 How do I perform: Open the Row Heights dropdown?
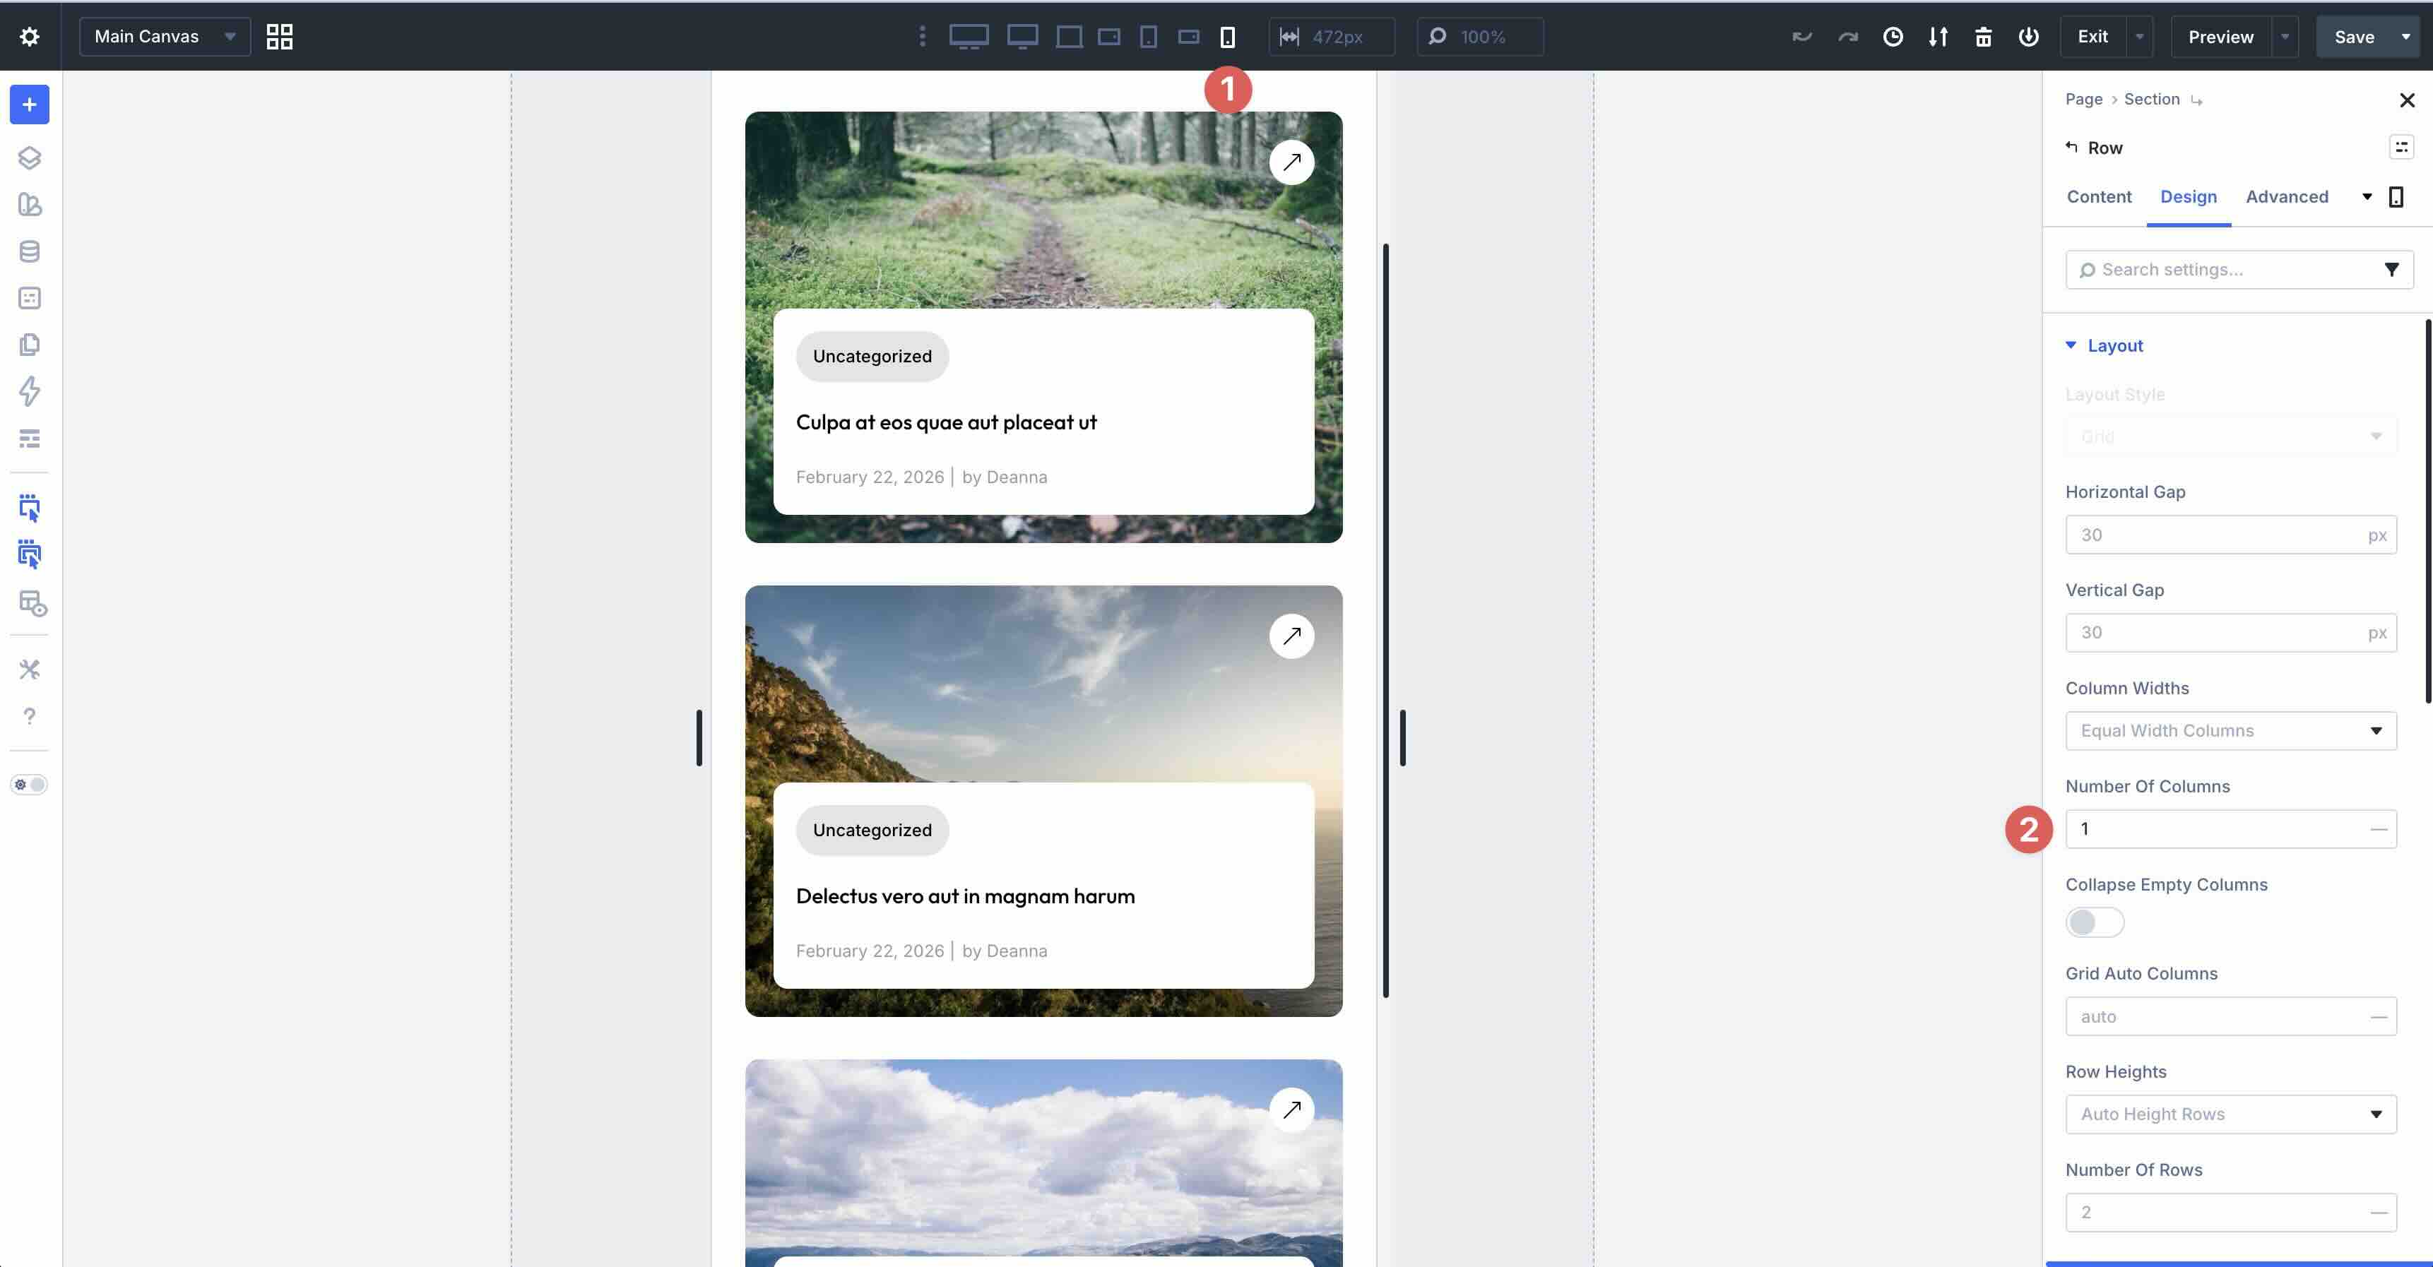[x=2231, y=1114]
